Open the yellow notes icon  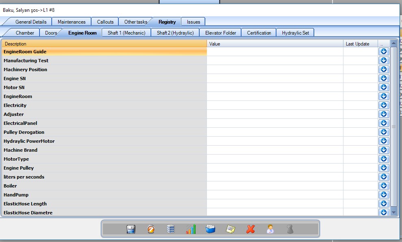point(230,229)
